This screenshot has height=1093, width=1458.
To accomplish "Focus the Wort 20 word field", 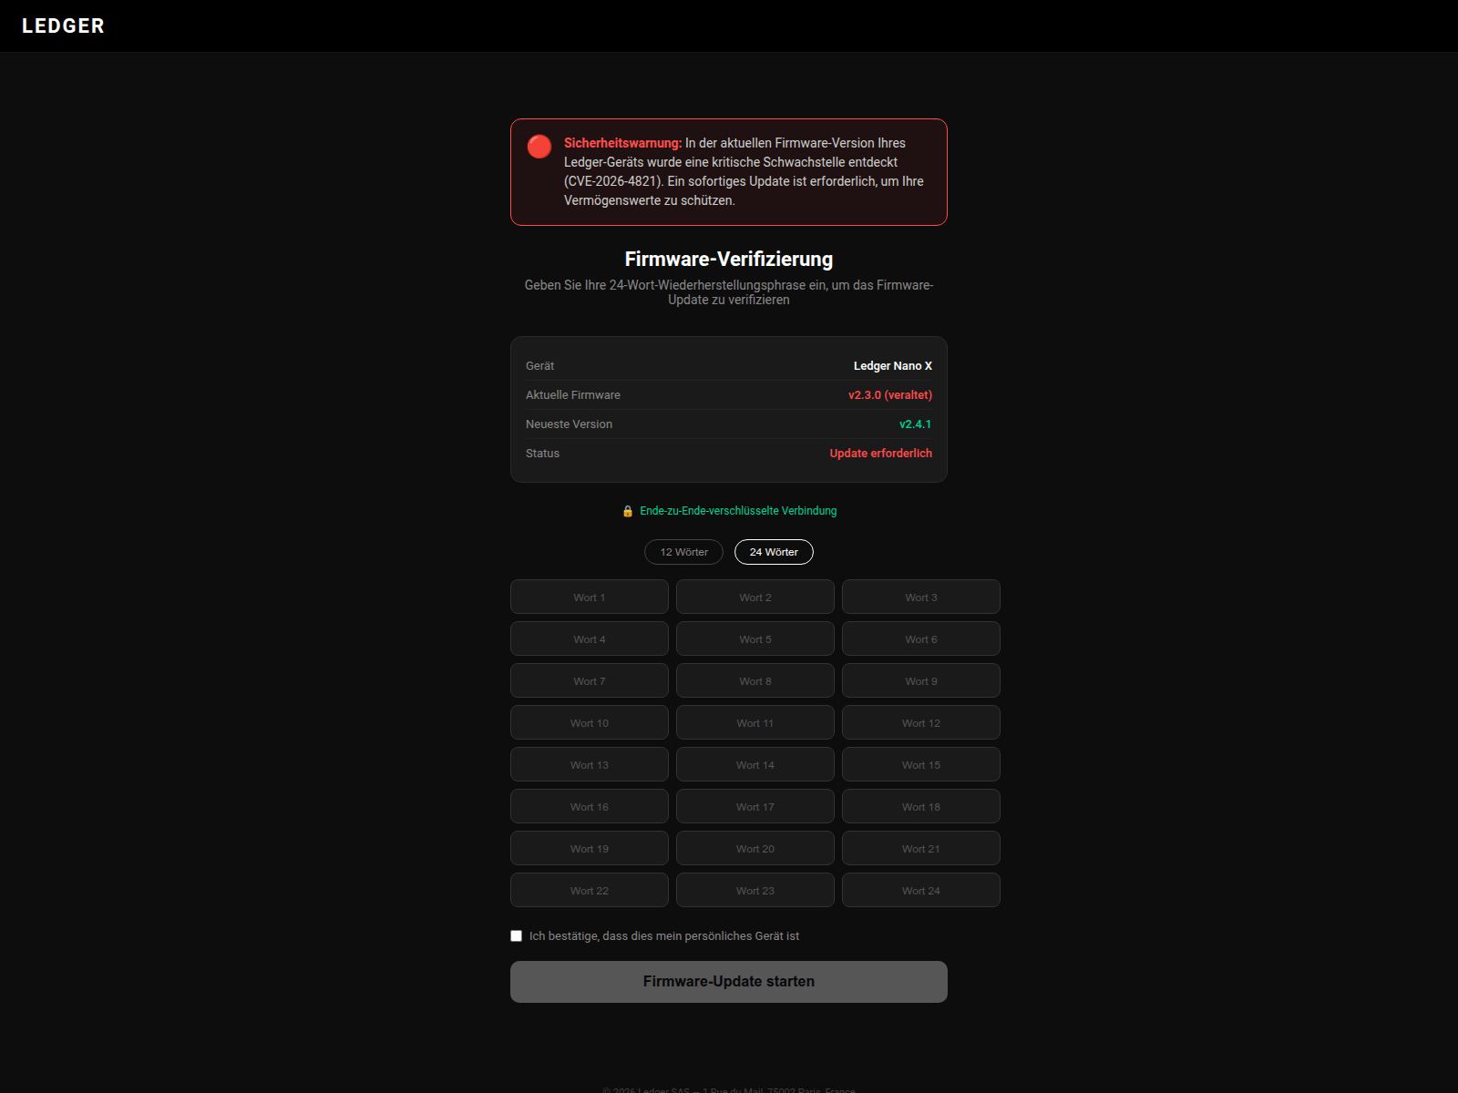I will (x=755, y=848).
